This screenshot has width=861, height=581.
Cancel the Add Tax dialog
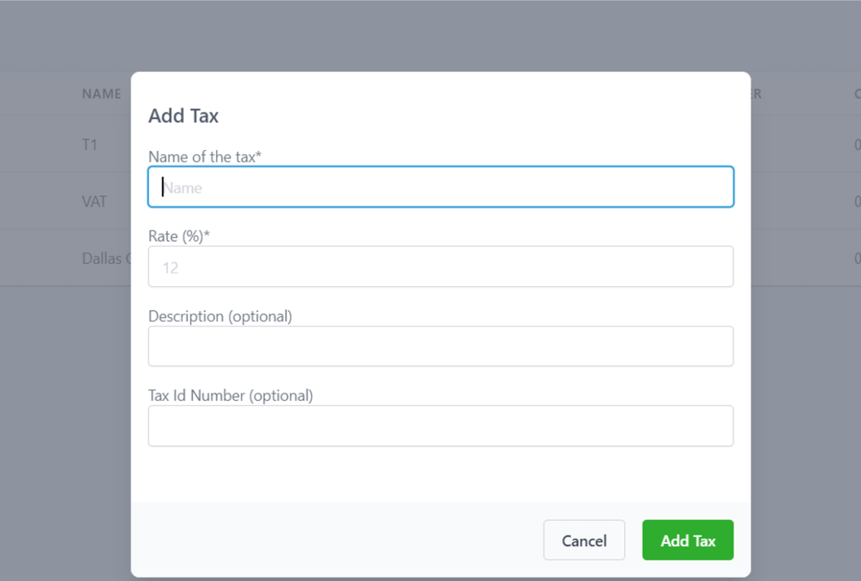[x=584, y=540]
